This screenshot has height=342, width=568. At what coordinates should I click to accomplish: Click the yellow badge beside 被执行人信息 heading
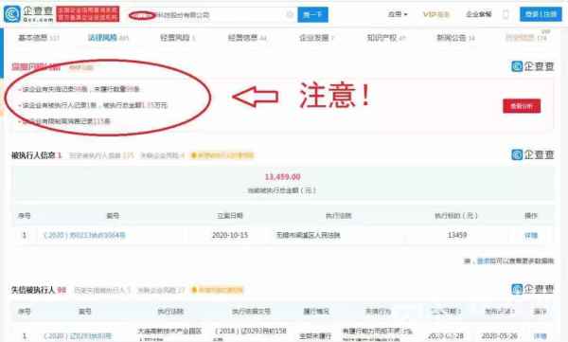(222, 155)
